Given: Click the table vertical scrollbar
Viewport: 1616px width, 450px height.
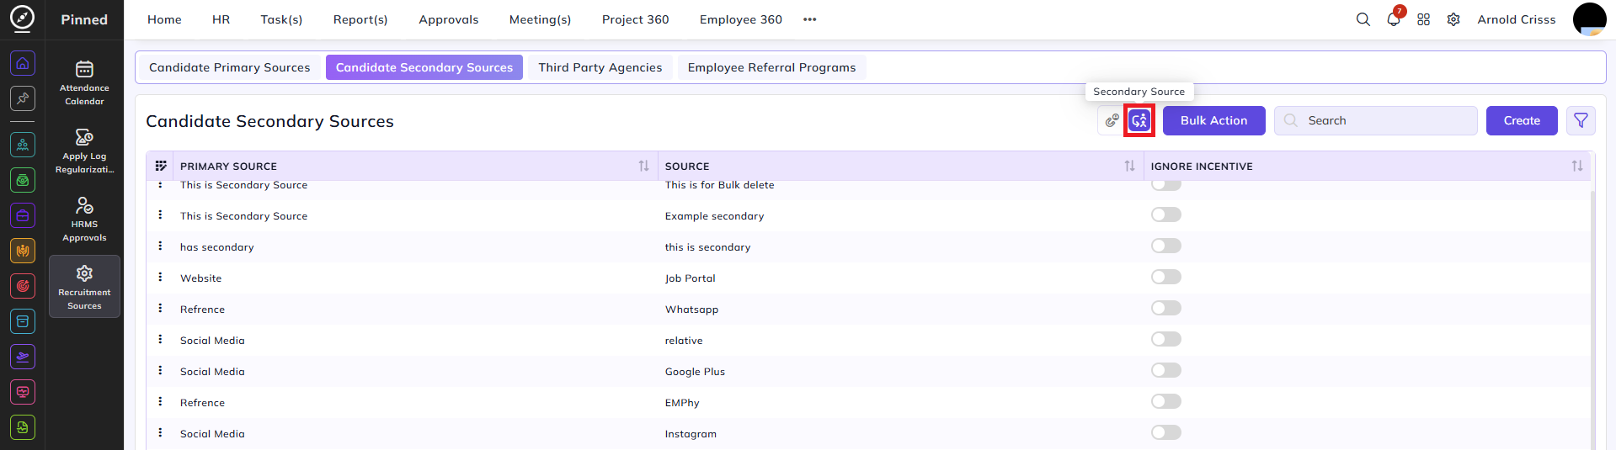Looking at the screenshot, I should click(1592, 320).
